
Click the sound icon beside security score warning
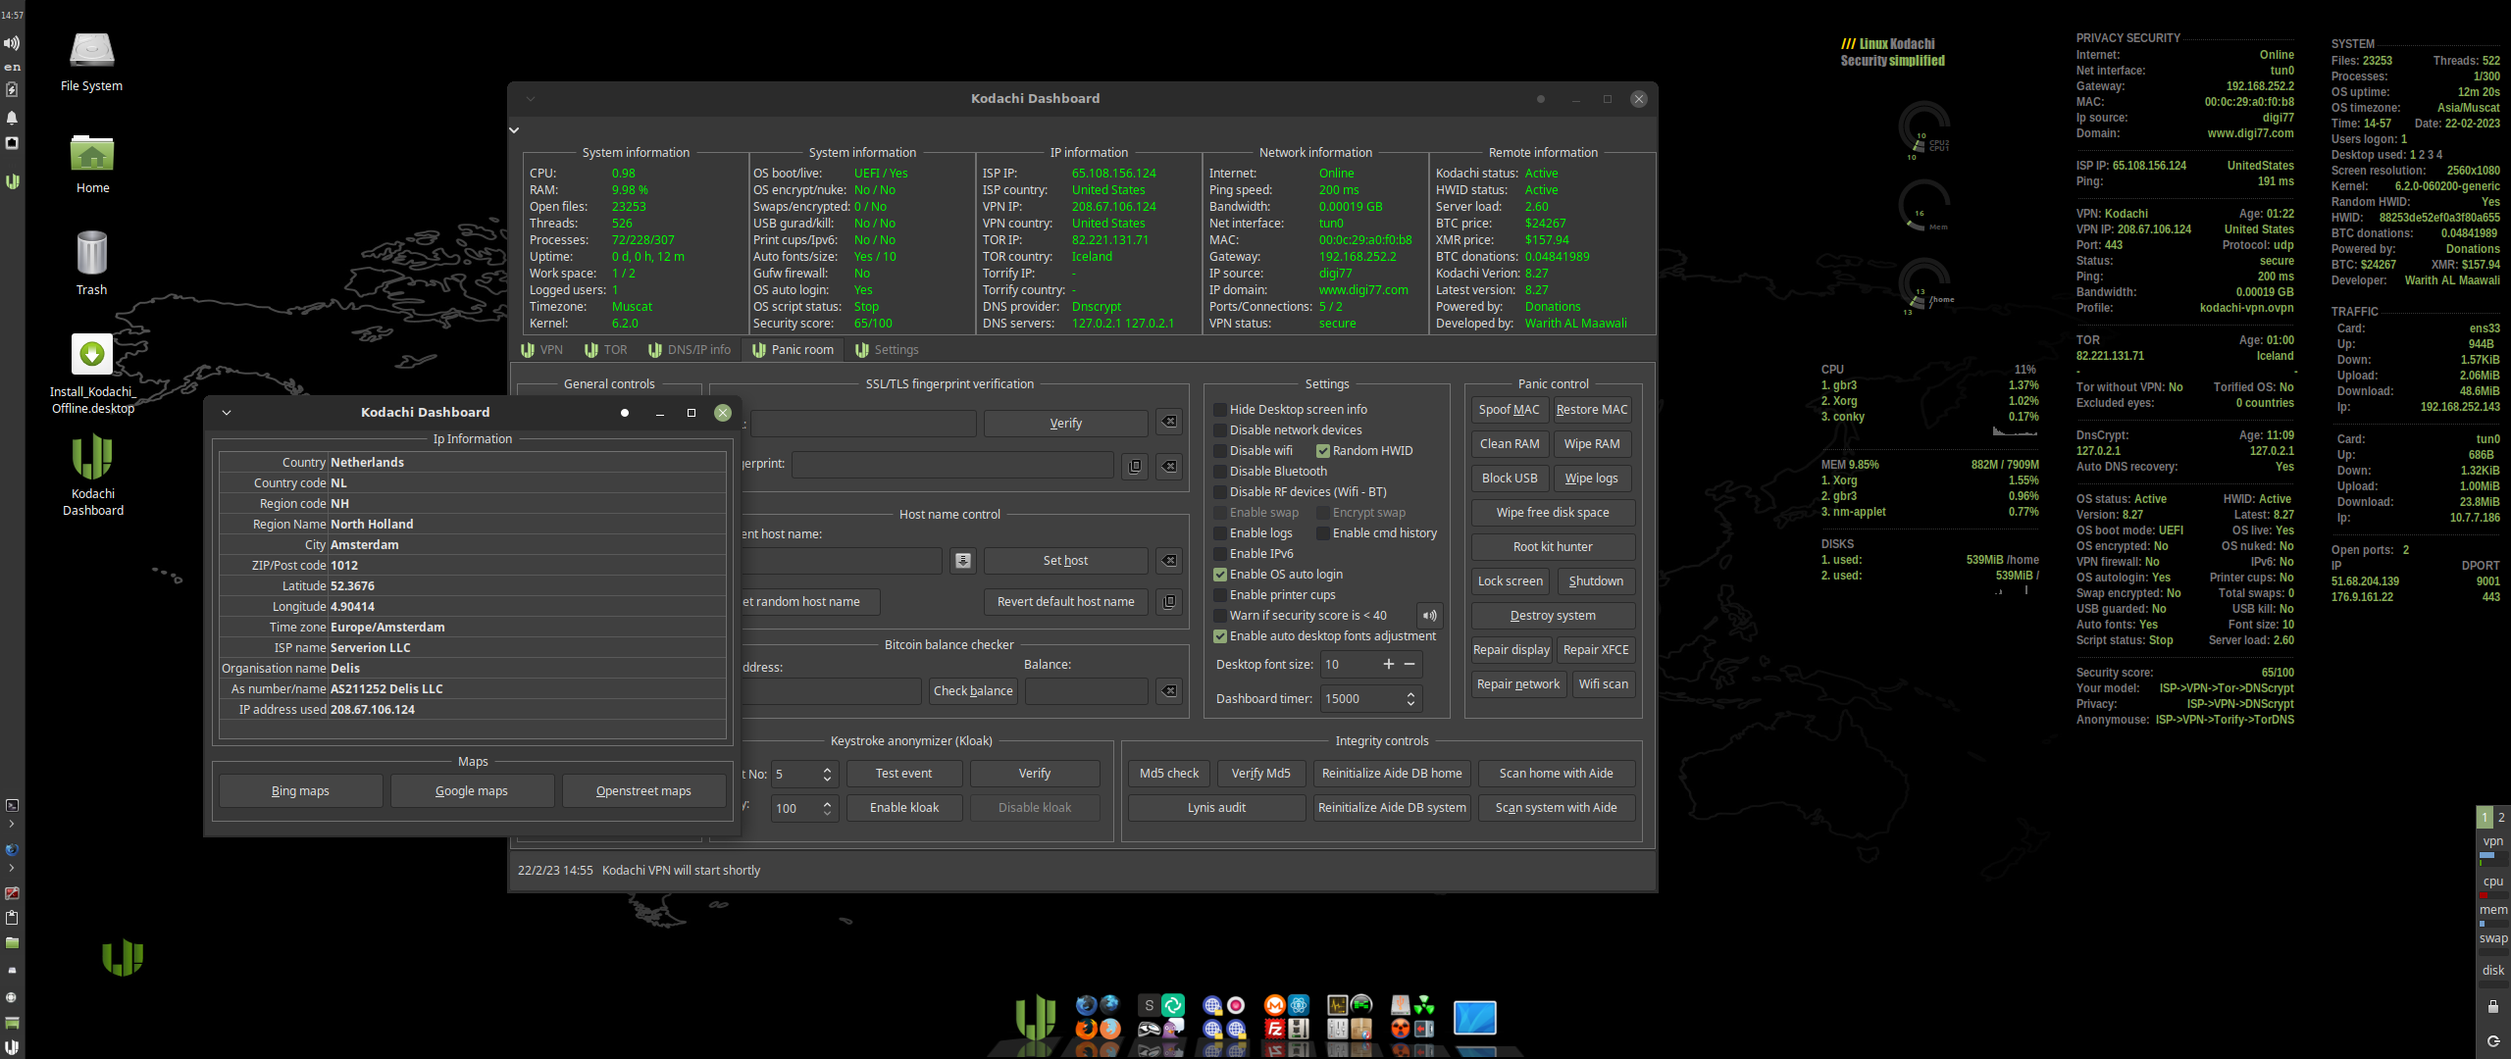(x=1429, y=616)
